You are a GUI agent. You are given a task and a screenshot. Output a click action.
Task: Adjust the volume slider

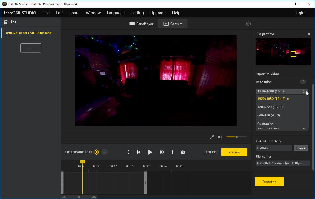[236, 137]
